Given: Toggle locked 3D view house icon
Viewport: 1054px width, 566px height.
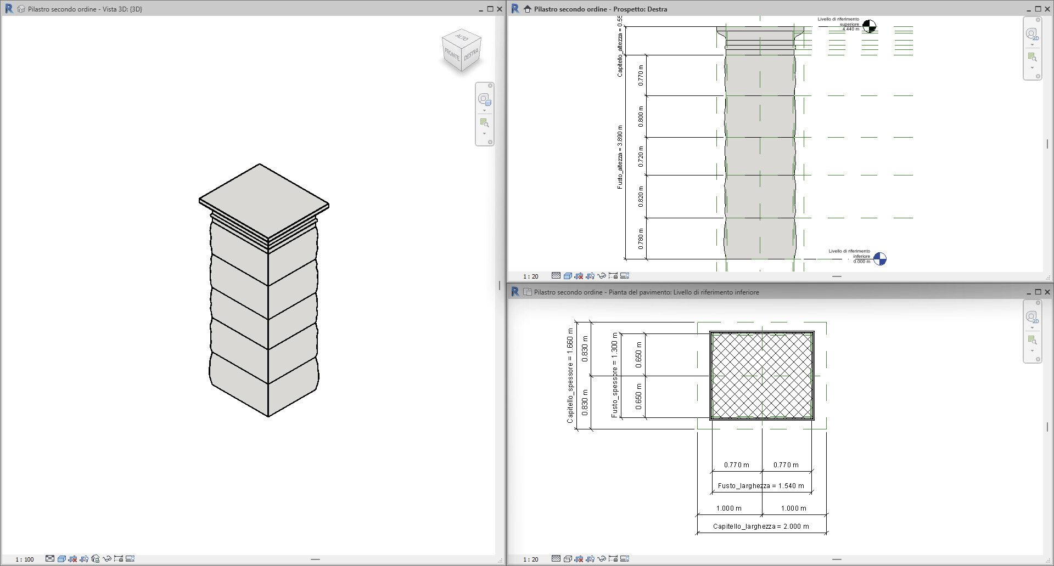Looking at the screenshot, I should click(96, 559).
